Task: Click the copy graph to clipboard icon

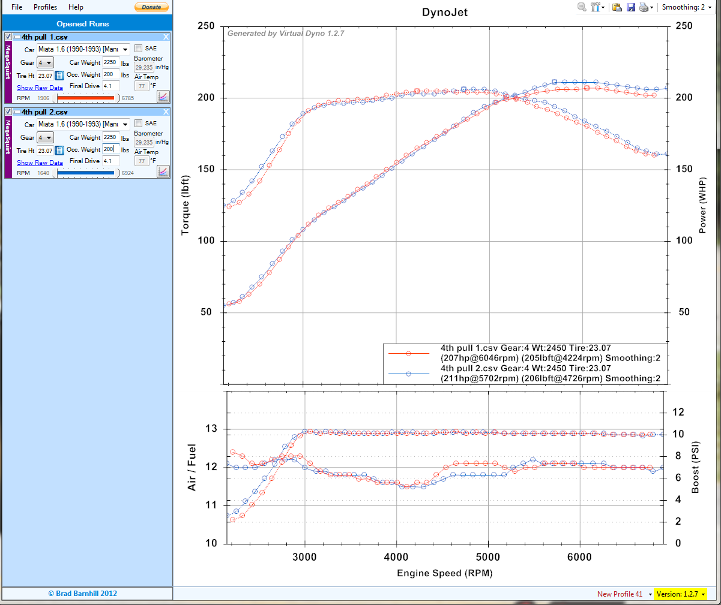Action: (617, 7)
